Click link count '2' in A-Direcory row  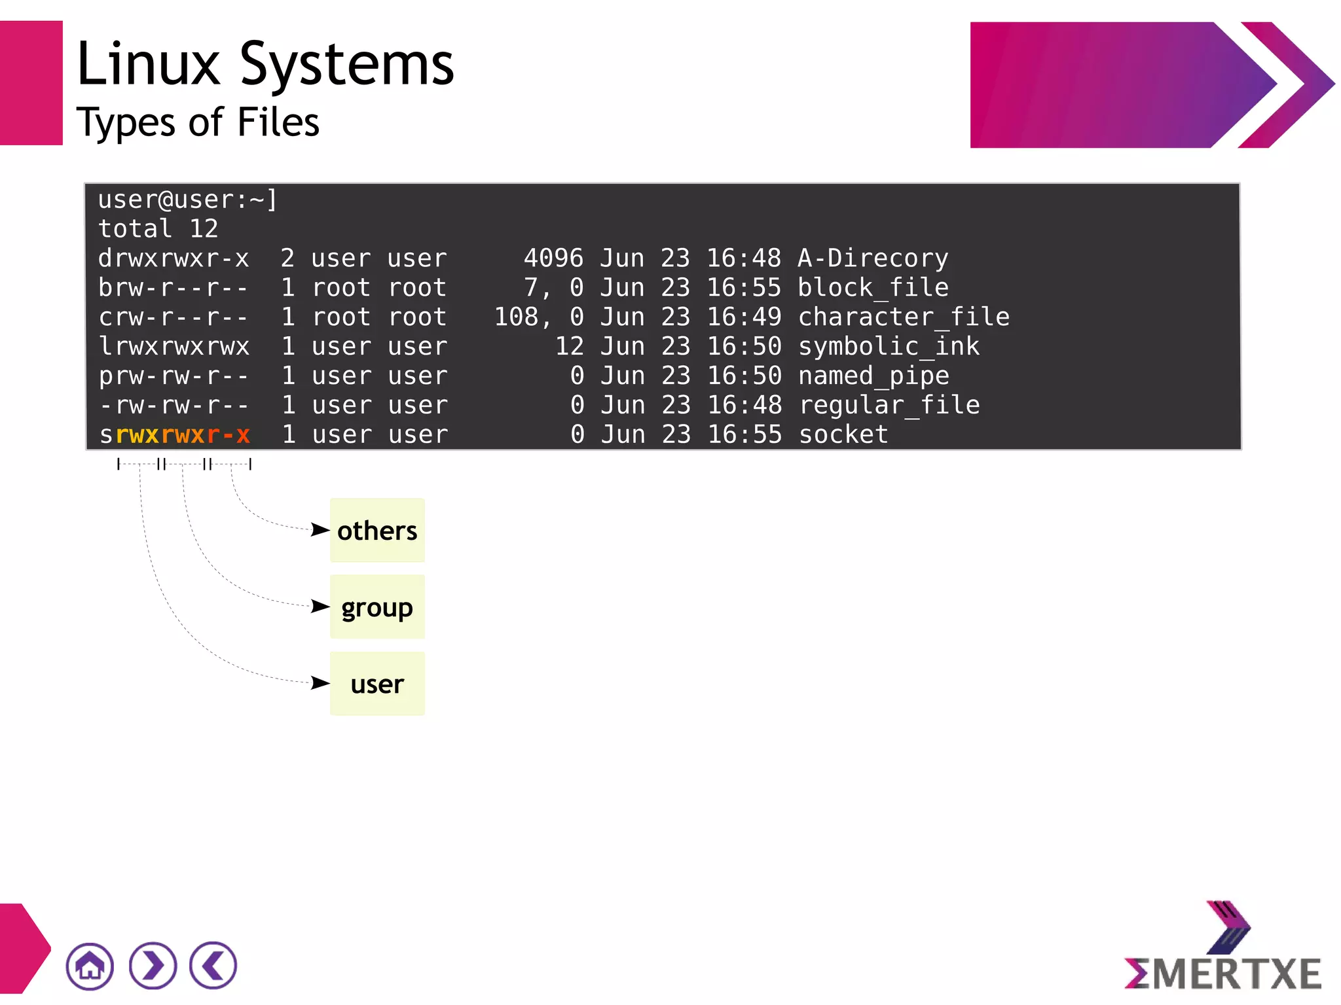287,258
